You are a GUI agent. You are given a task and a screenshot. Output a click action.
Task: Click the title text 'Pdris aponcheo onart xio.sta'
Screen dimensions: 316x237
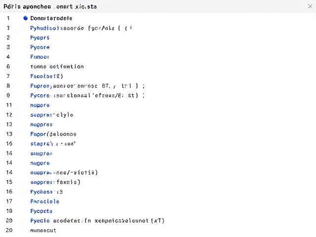point(50,6)
